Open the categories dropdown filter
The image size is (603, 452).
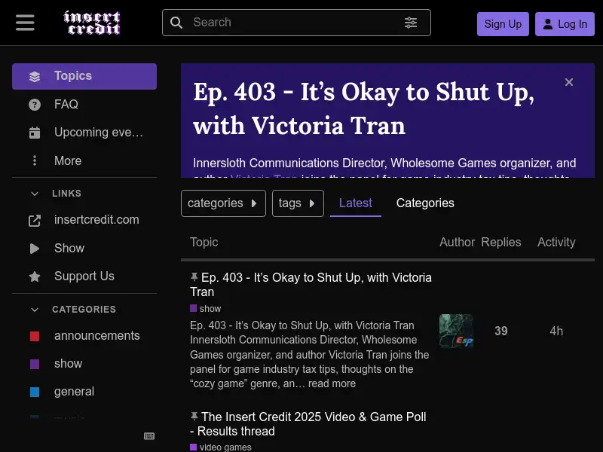click(x=223, y=203)
